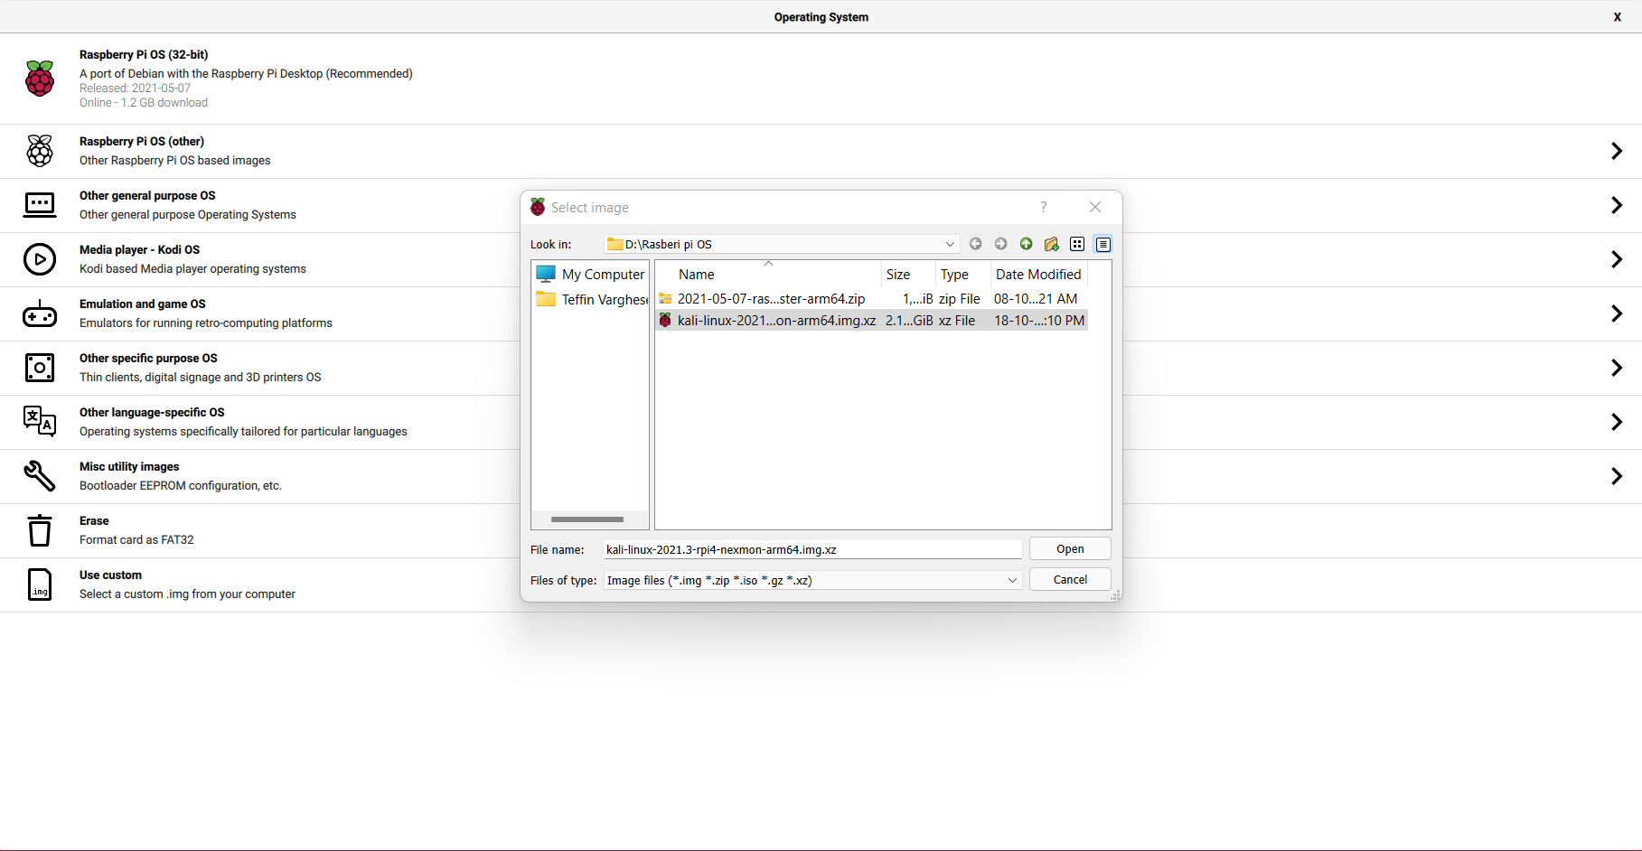Create new folder in file dialog
The image size is (1642, 851).
point(1051,244)
